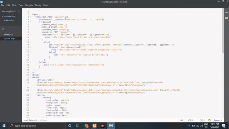
Task: Open the XAMPP icon on the taskbar
Action: click(x=94, y=126)
